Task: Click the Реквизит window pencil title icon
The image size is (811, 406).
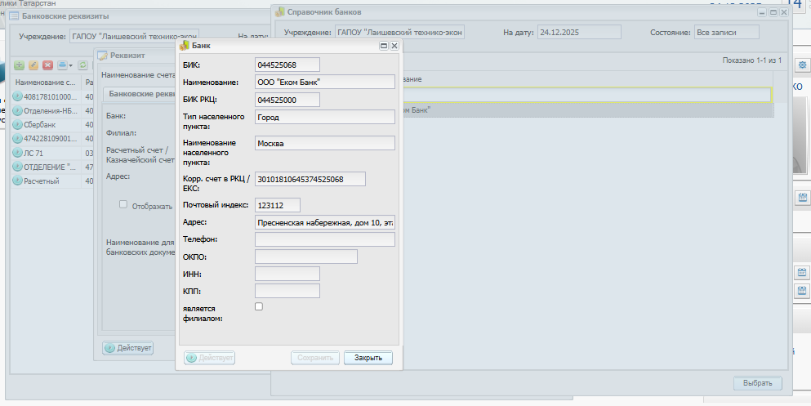Action: coord(102,56)
